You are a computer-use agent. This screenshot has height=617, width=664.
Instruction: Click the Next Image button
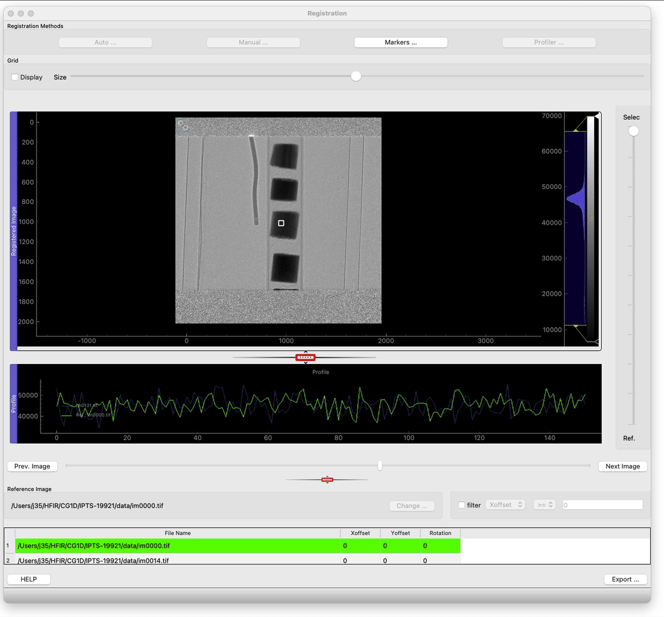click(622, 466)
